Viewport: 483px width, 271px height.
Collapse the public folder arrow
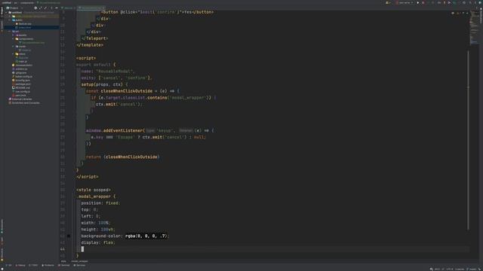click(x=10, y=20)
